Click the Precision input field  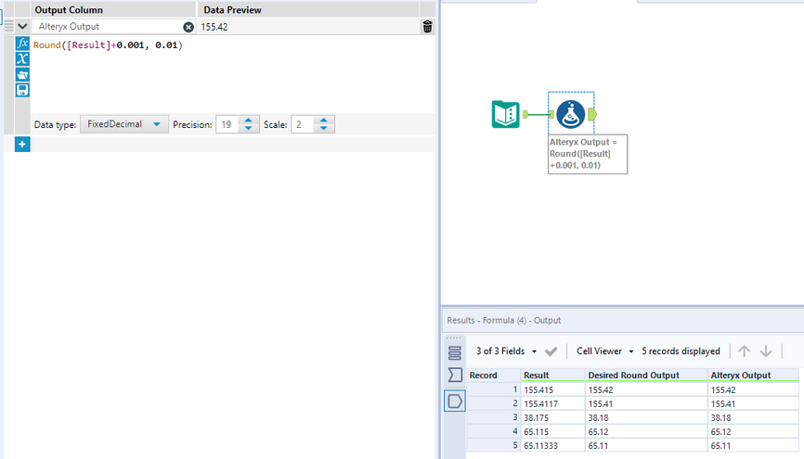click(x=228, y=124)
